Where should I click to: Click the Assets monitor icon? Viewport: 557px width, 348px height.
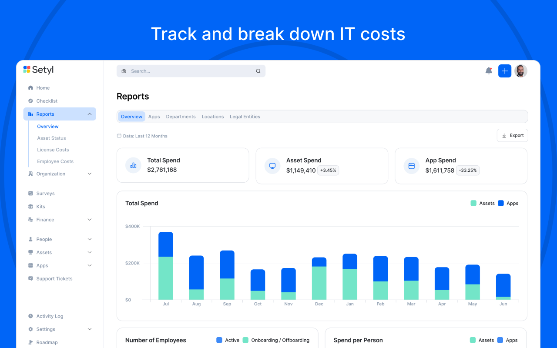coord(30,252)
